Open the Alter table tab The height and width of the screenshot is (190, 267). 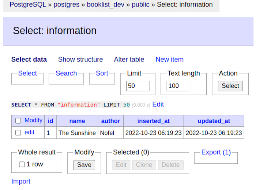tap(129, 60)
